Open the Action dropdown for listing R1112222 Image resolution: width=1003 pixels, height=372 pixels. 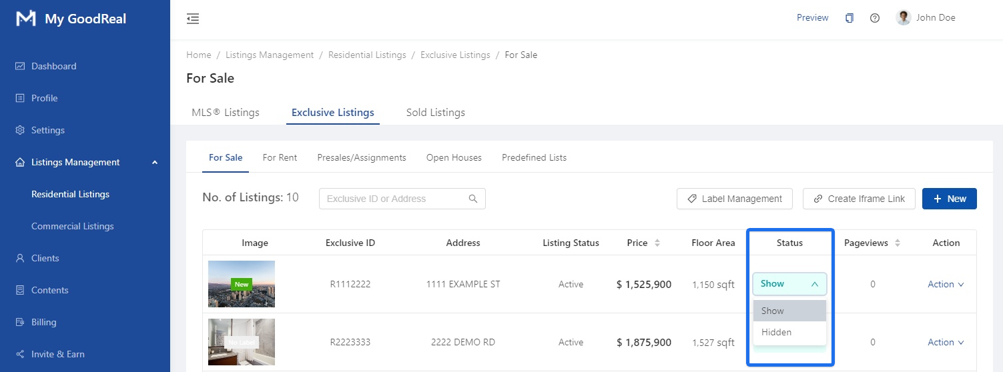945,284
